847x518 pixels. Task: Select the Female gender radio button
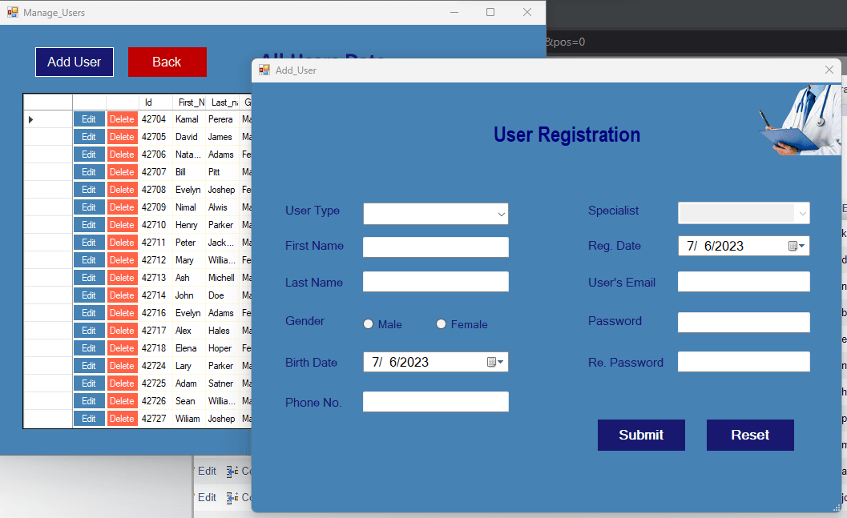[x=441, y=324]
